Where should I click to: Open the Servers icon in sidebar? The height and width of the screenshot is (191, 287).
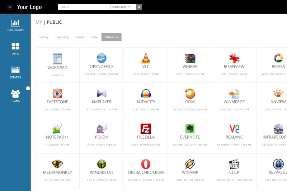(x=15, y=70)
